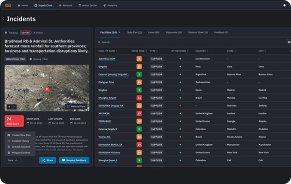Click the calendar icon under End Date
The width and height of the screenshot is (291, 184).
coord(71,123)
